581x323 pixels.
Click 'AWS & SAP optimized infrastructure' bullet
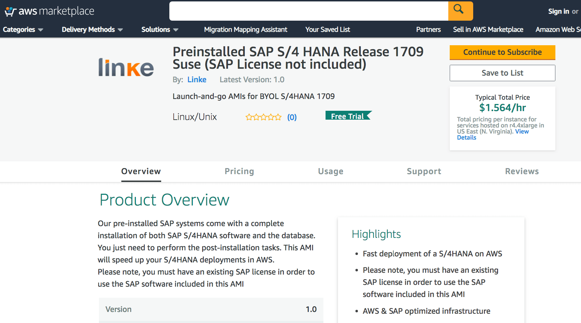click(426, 311)
